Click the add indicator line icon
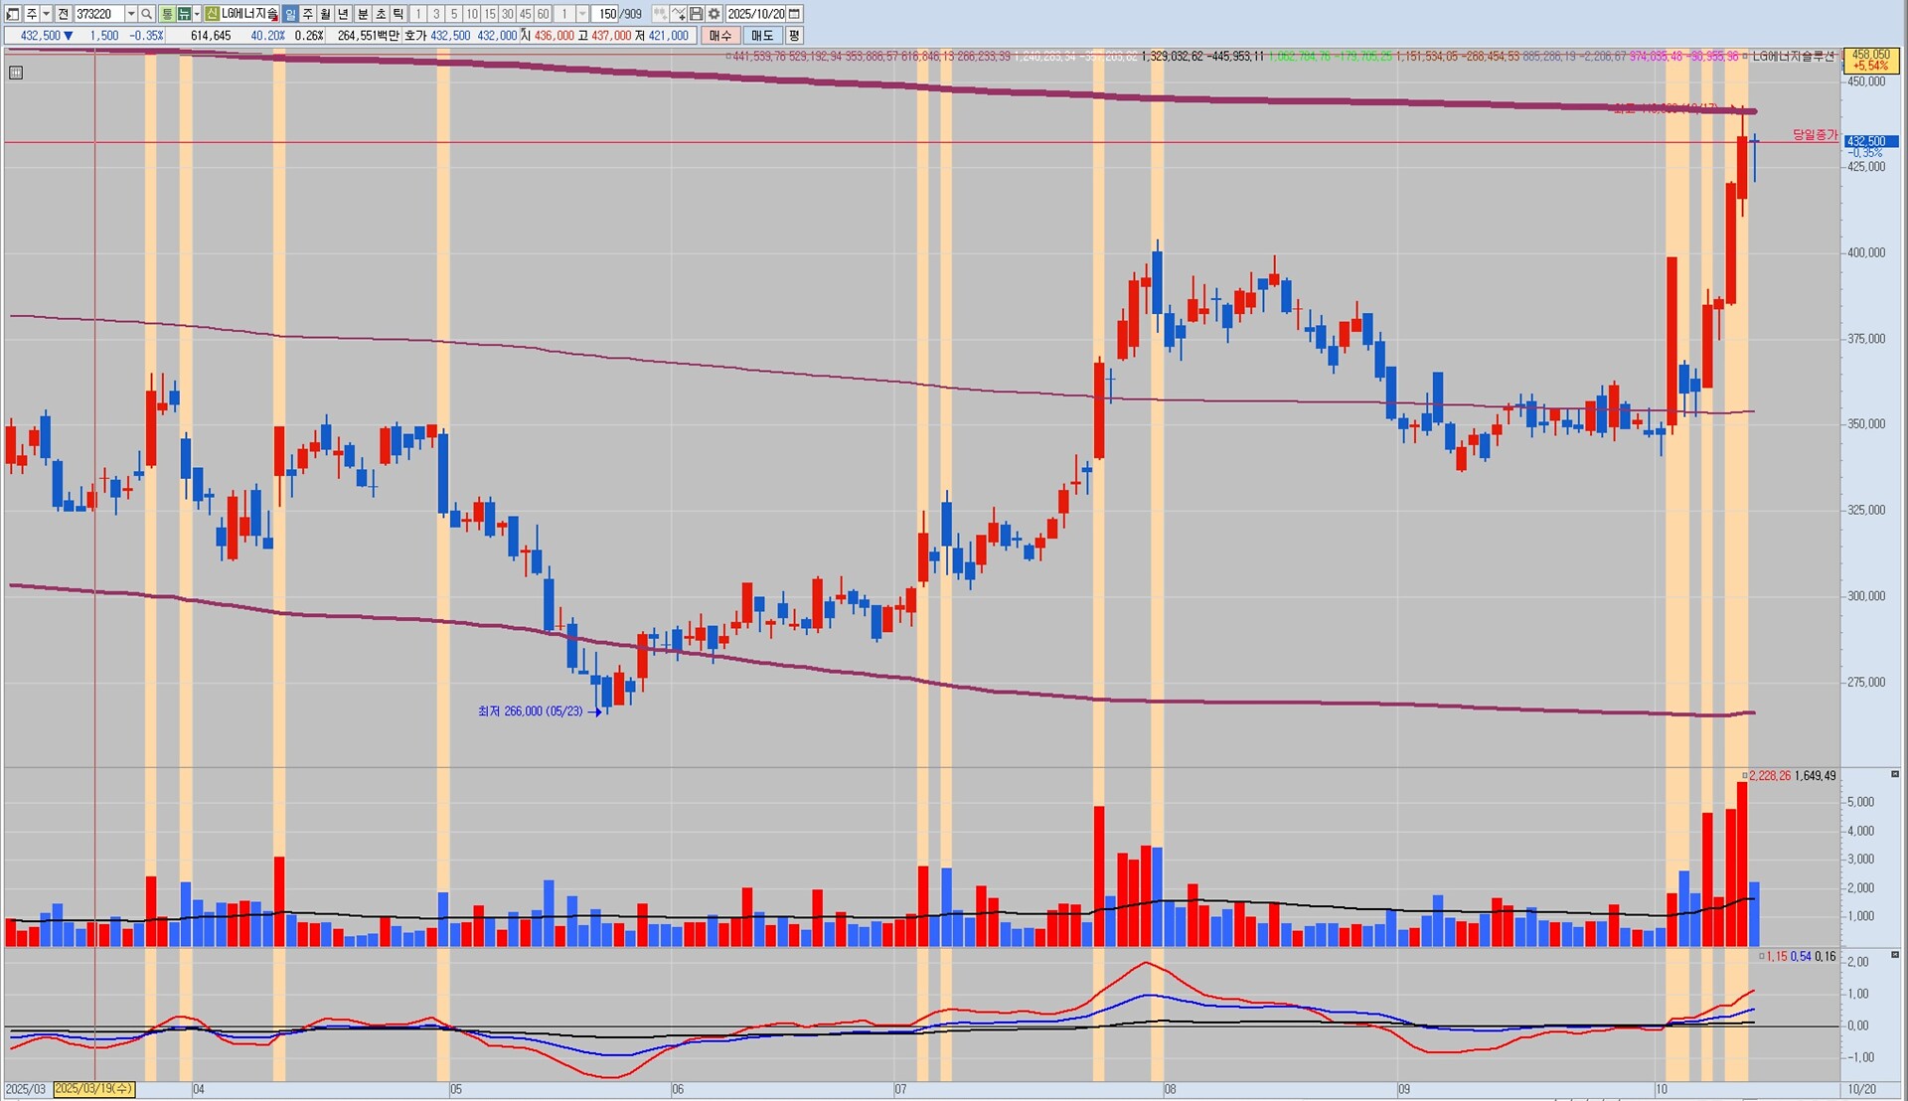 [678, 14]
